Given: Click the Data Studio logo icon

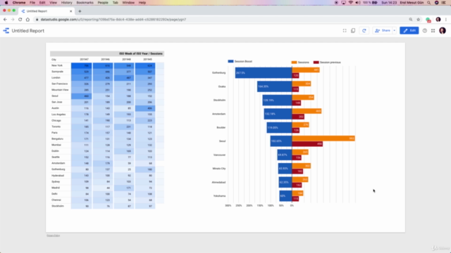Looking at the screenshot, I should click(x=6, y=31).
